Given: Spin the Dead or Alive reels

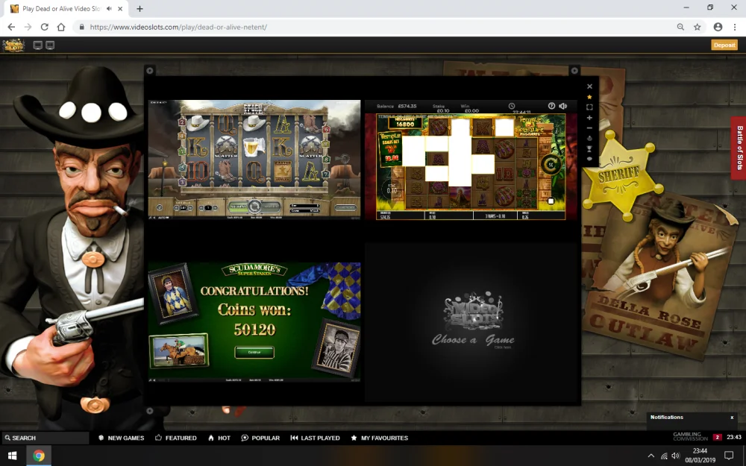Looking at the screenshot, I should pos(254,207).
